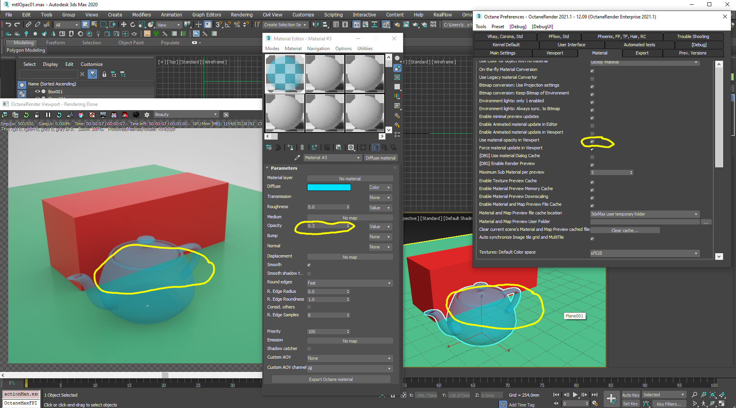Toggle the checkered Background icon in Material Editor

tap(397, 77)
